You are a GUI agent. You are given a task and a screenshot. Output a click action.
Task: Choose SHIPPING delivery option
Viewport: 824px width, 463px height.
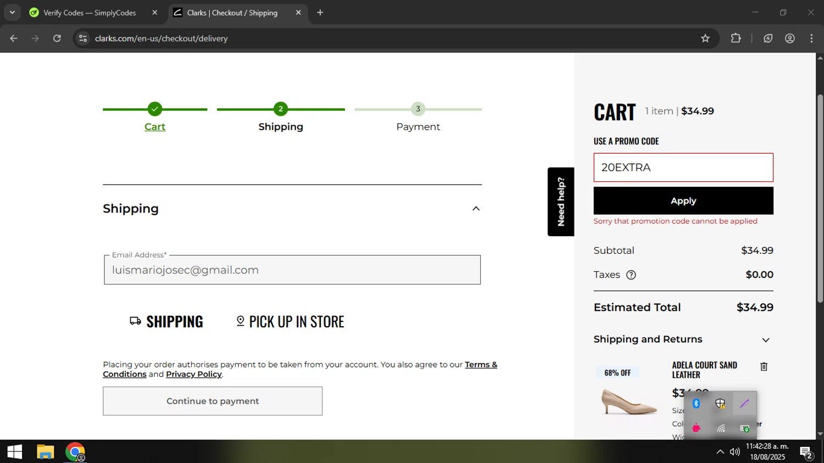click(166, 321)
